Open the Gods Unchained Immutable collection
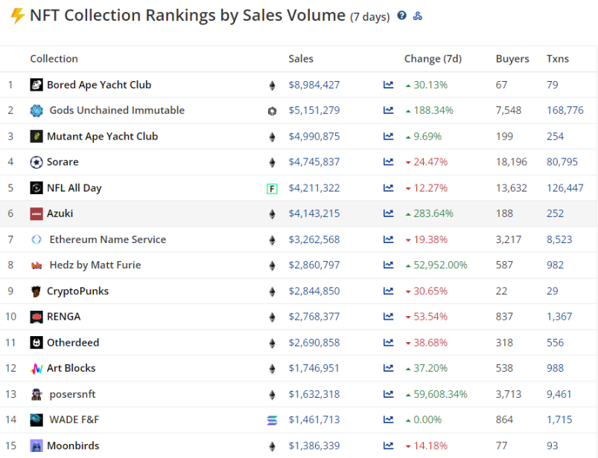This screenshot has width=598, height=458. (x=117, y=110)
